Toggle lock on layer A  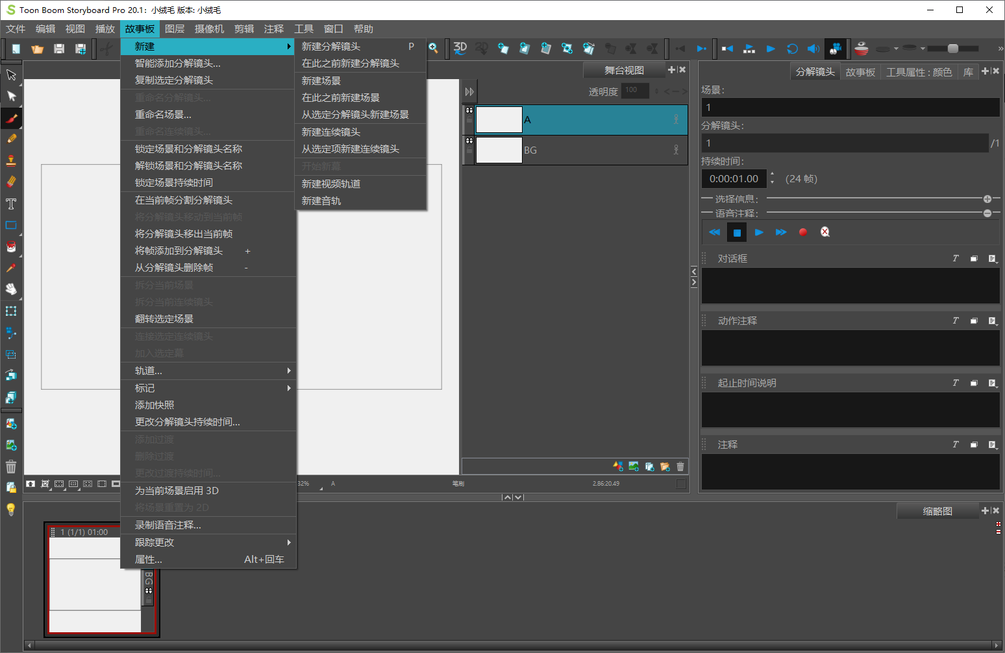pyautogui.click(x=469, y=121)
